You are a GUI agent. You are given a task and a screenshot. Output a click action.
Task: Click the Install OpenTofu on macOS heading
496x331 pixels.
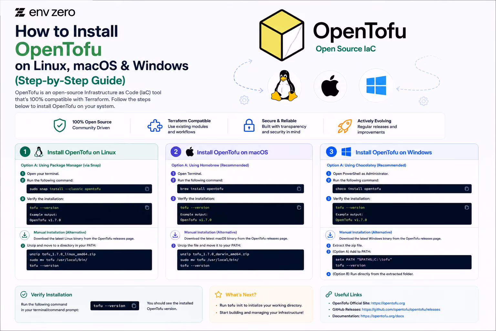232,152
